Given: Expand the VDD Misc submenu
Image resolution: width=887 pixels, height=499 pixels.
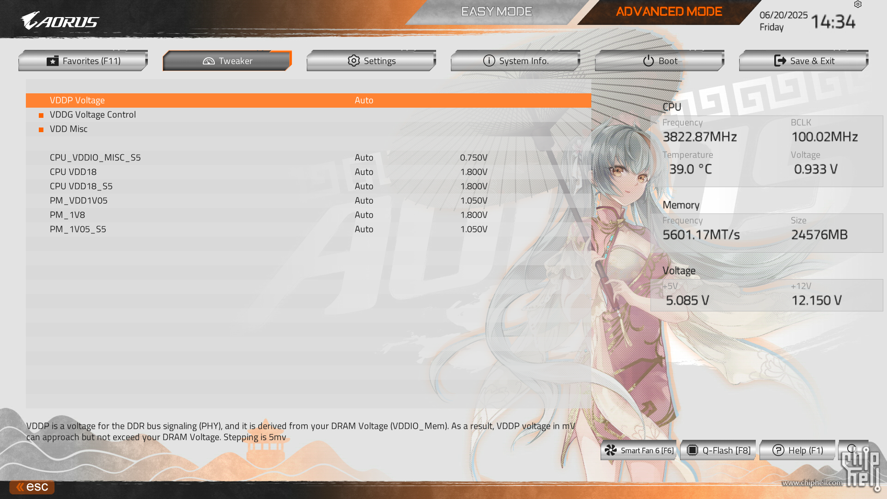Looking at the screenshot, I should 69,129.
